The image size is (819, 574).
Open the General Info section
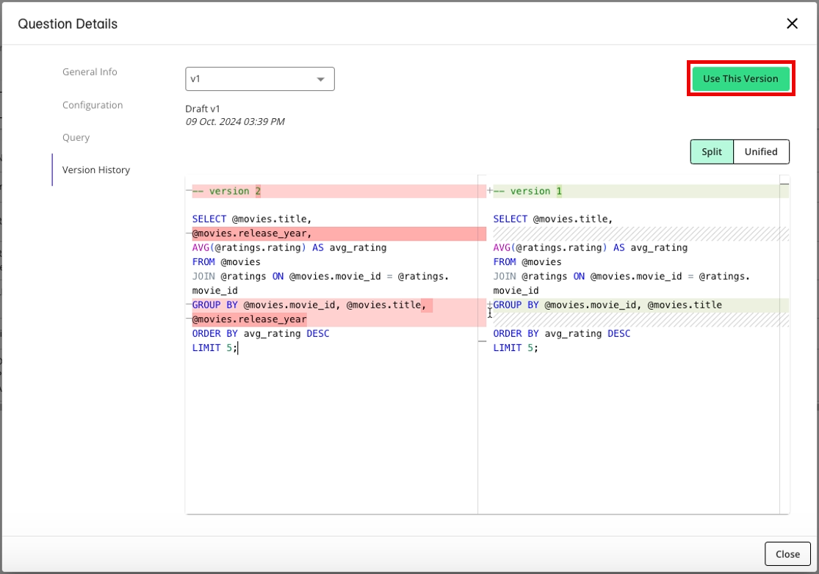point(90,72)
